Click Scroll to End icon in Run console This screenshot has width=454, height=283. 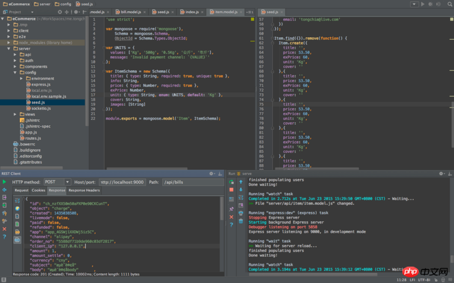[x=241, y=205]
